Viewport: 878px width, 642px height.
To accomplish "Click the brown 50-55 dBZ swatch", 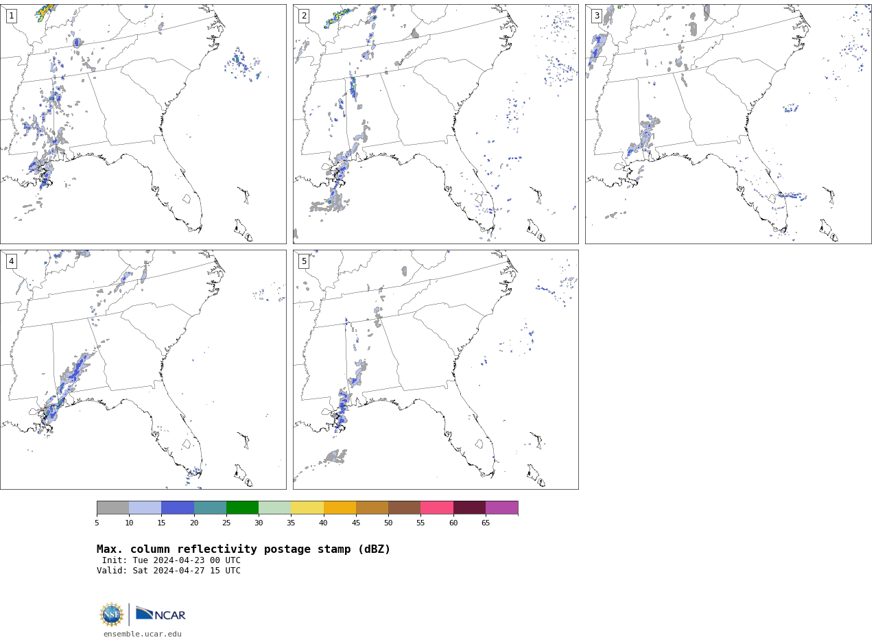I will click(x=405, y=508).
